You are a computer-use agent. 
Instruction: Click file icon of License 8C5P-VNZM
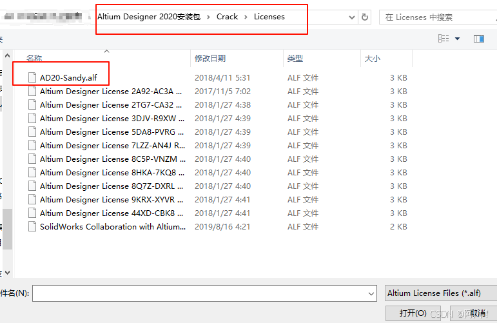point(32,159)
